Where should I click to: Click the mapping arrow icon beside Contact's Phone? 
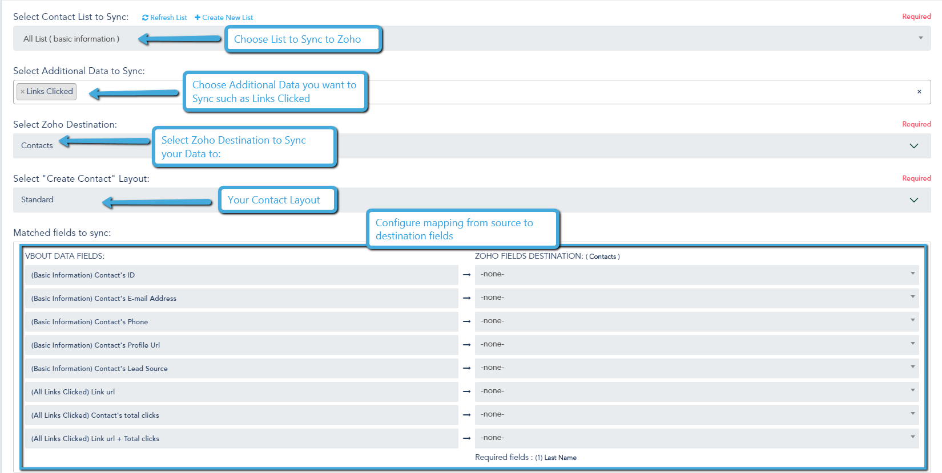click(x=466, y=321)
